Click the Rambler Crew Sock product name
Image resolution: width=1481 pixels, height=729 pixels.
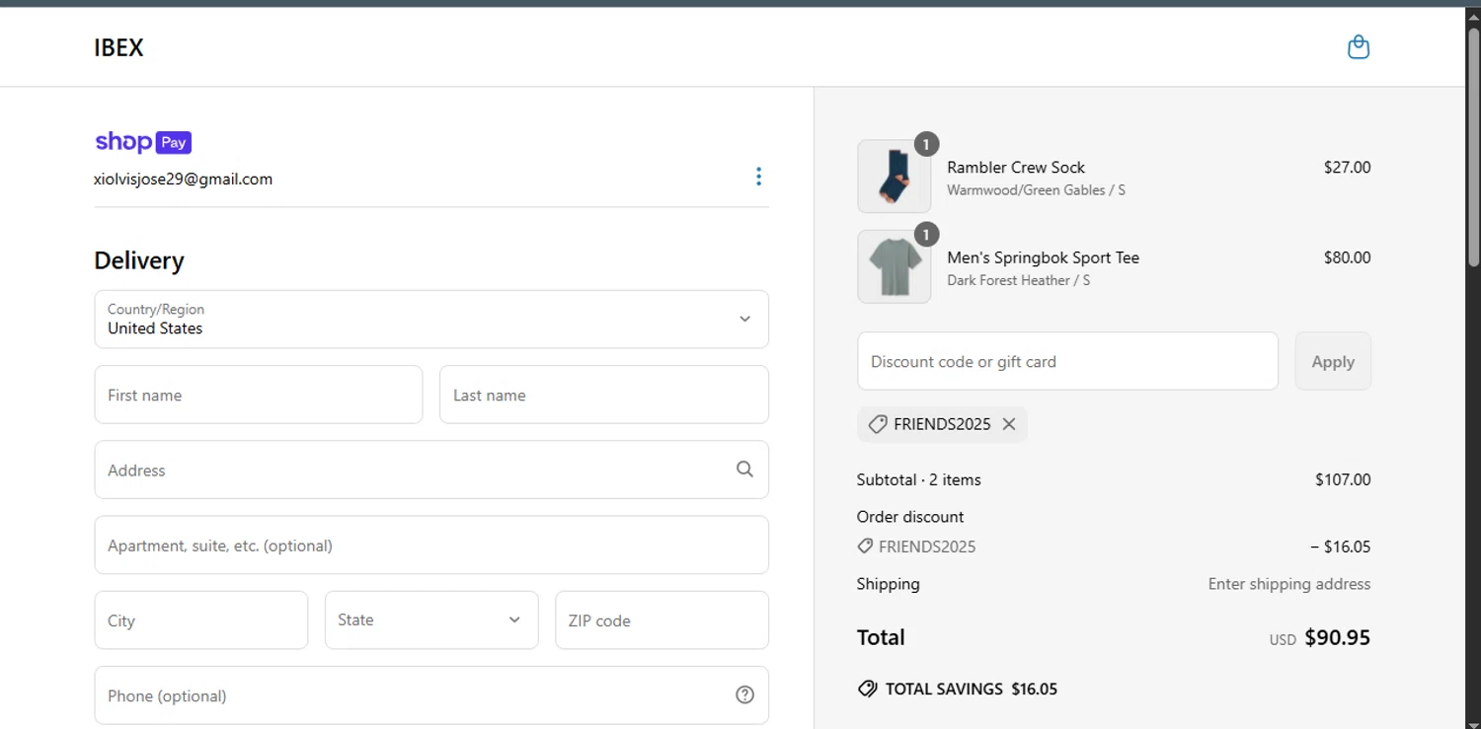click(x=1016, y=167)
